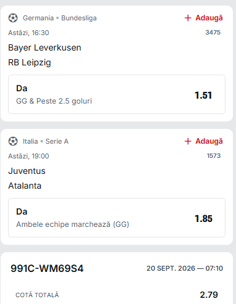Open the Bayer Leverkusen team name
The width and height of the screenshot is (236, 304).
[44, 47]
